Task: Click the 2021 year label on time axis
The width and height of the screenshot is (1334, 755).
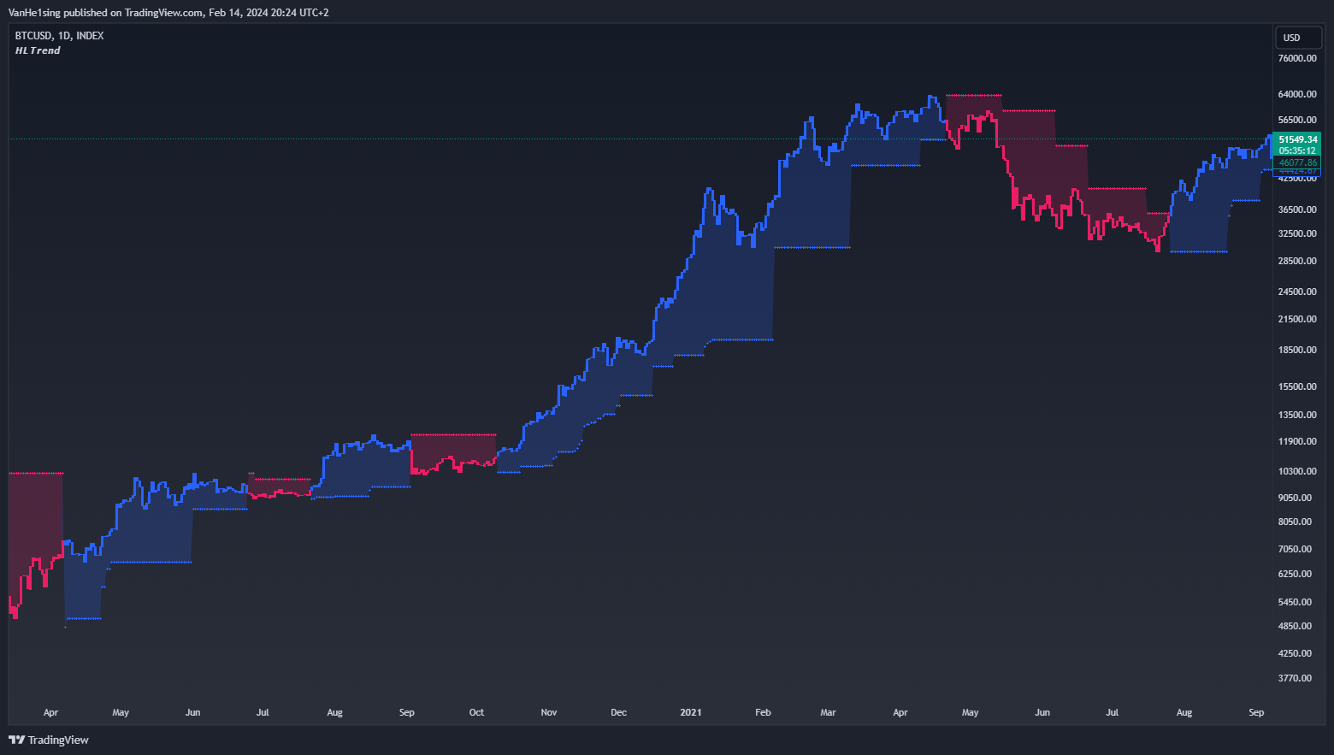Action: pyautogui.click(x=691, y=712)
